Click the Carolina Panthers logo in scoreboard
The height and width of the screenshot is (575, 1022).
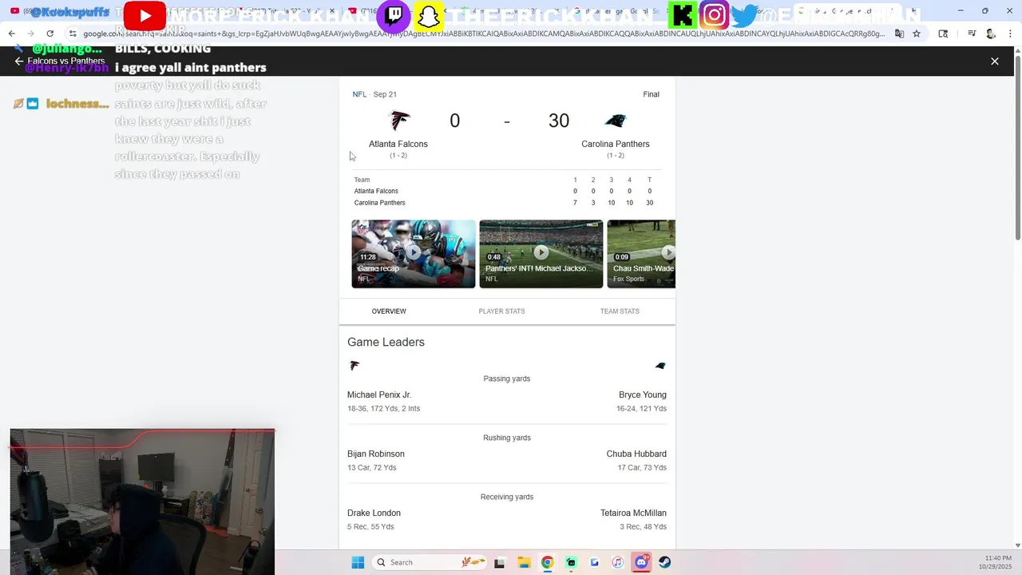[x=616, y=121]
